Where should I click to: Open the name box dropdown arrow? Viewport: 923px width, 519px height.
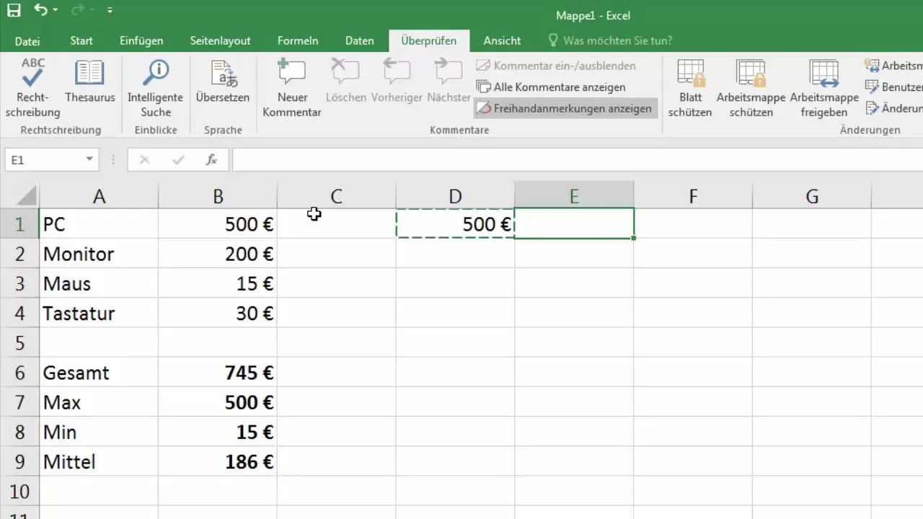(x=89, y=159)
